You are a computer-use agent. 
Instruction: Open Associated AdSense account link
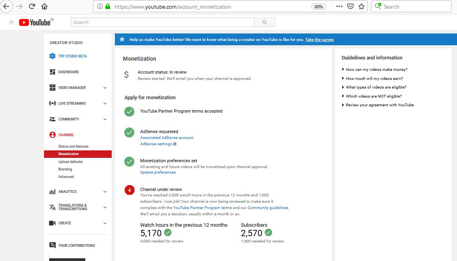[x=167, y=138]
